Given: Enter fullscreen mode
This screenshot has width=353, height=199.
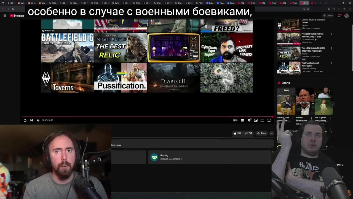Looking at the screenshot, I should pos(269,120).
